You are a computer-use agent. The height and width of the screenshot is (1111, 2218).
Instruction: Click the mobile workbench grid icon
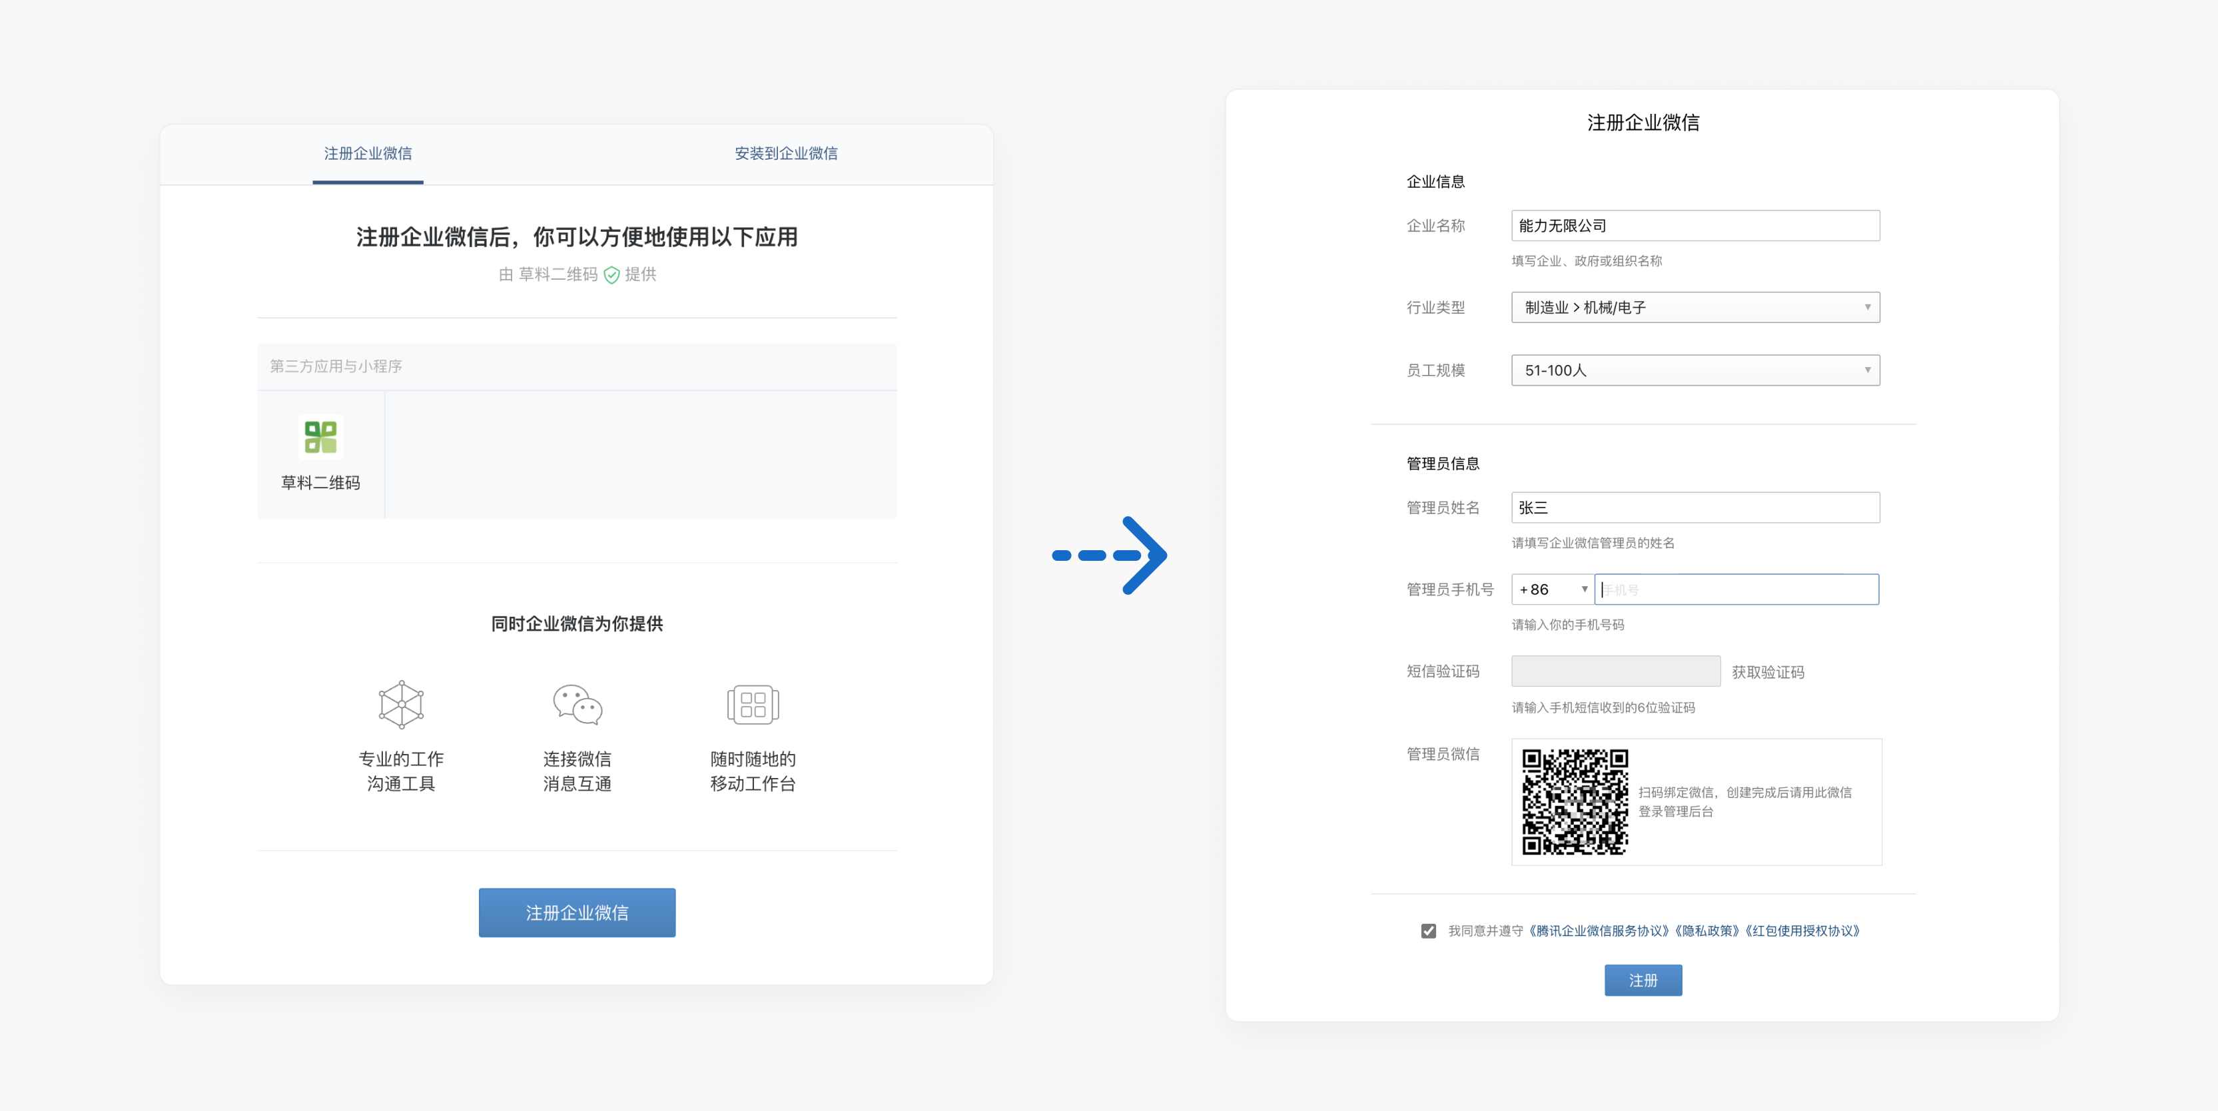[753, 705]
